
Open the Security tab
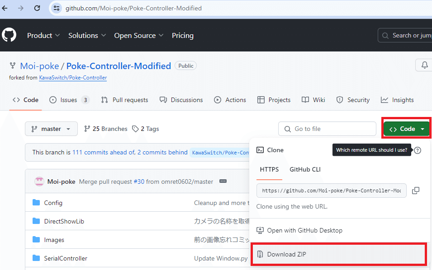pyautogui.click(x=353, y=100)
